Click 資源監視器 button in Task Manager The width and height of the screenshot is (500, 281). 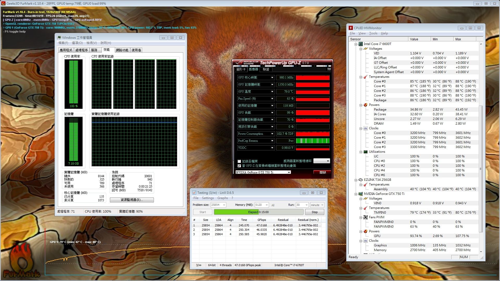click(x=132, y=200)
